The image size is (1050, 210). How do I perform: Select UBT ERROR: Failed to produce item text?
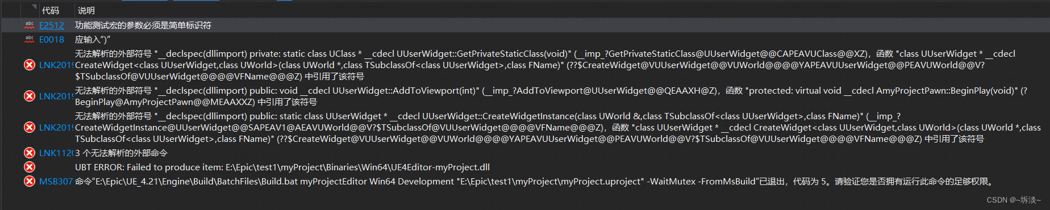tap(282, 167)
